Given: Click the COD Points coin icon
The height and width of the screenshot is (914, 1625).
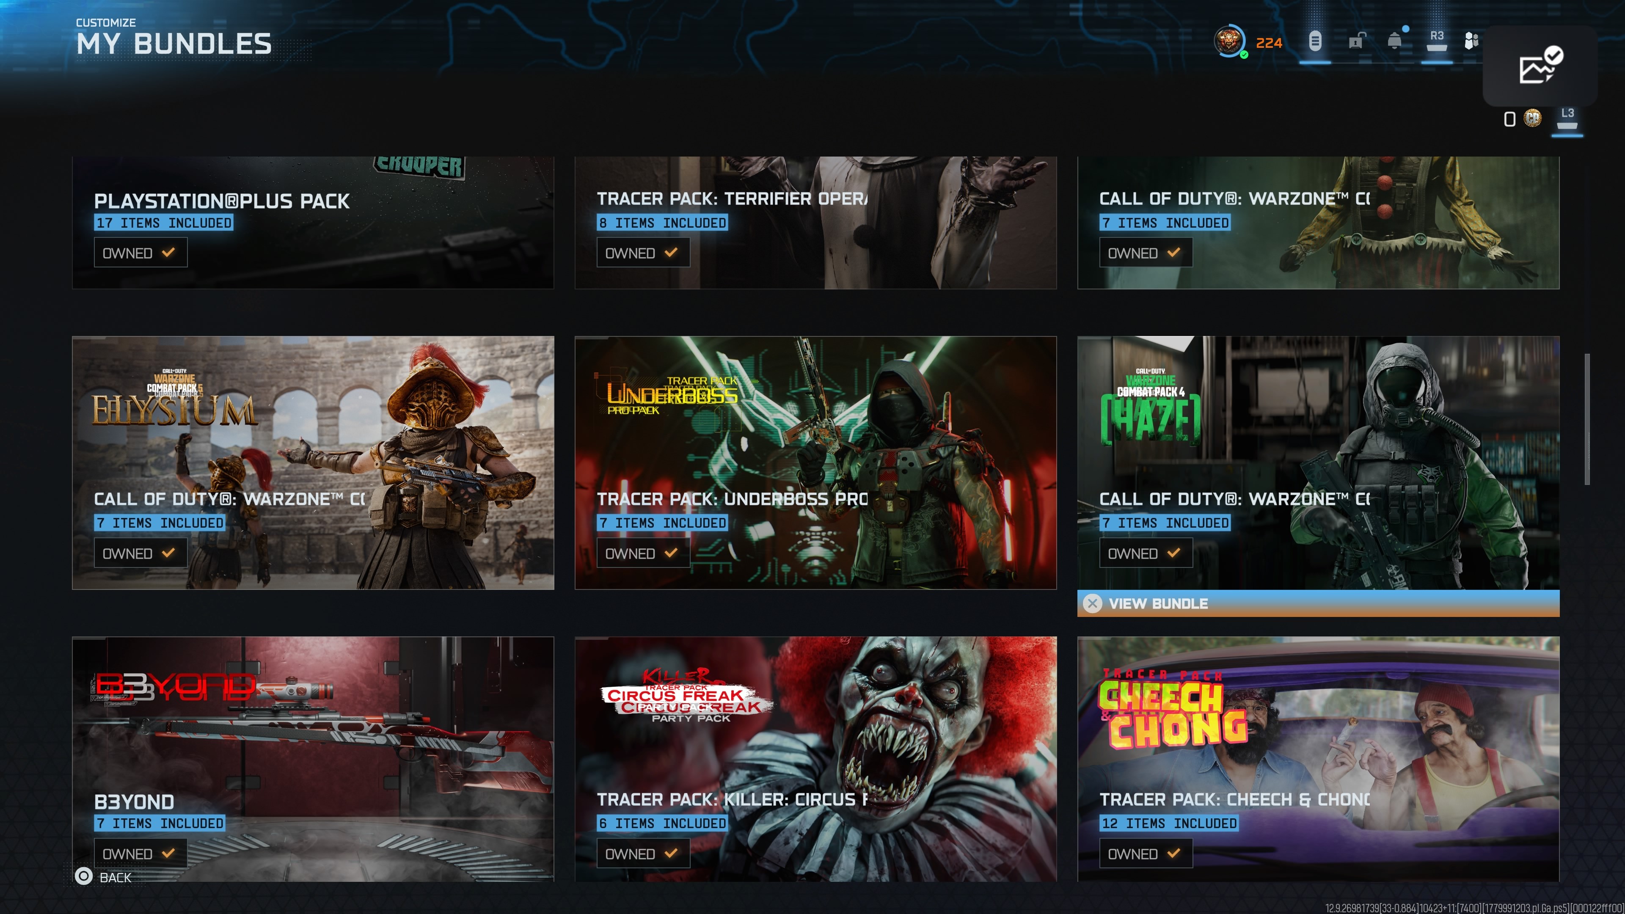Looking at the screenshot, I should 1532,118.
